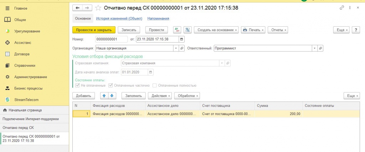
Task: Navigate back with left arrow button
Action: tap(77, 8)
